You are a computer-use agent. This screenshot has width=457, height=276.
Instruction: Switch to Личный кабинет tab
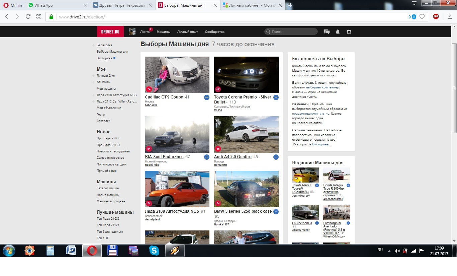coord(253,5)
